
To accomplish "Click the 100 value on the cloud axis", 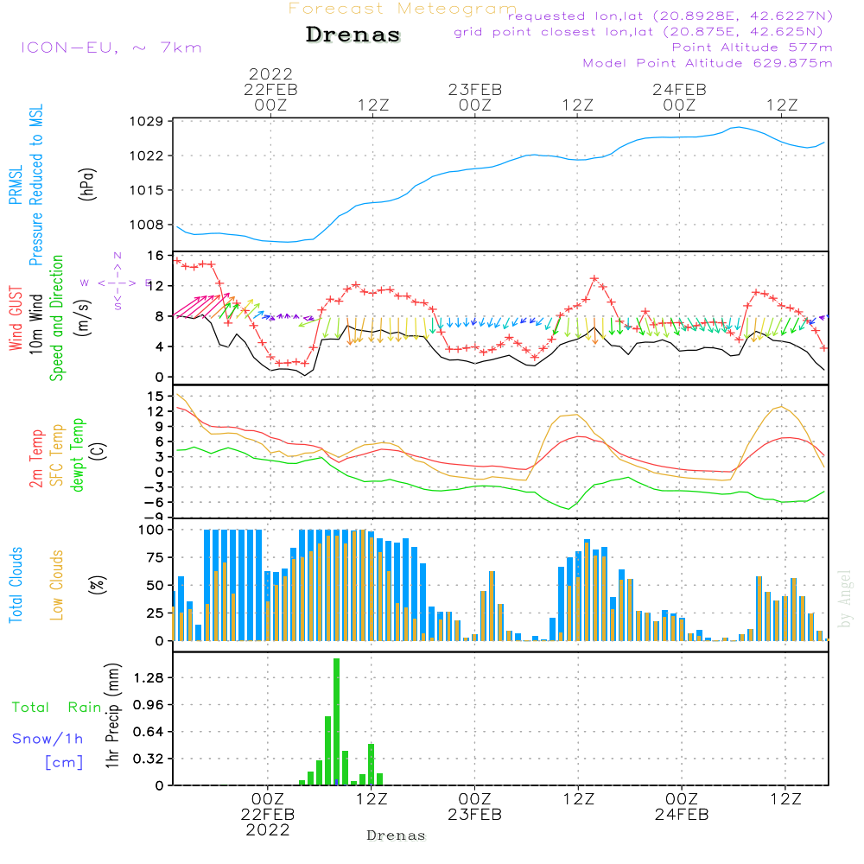I will [151, 530].
